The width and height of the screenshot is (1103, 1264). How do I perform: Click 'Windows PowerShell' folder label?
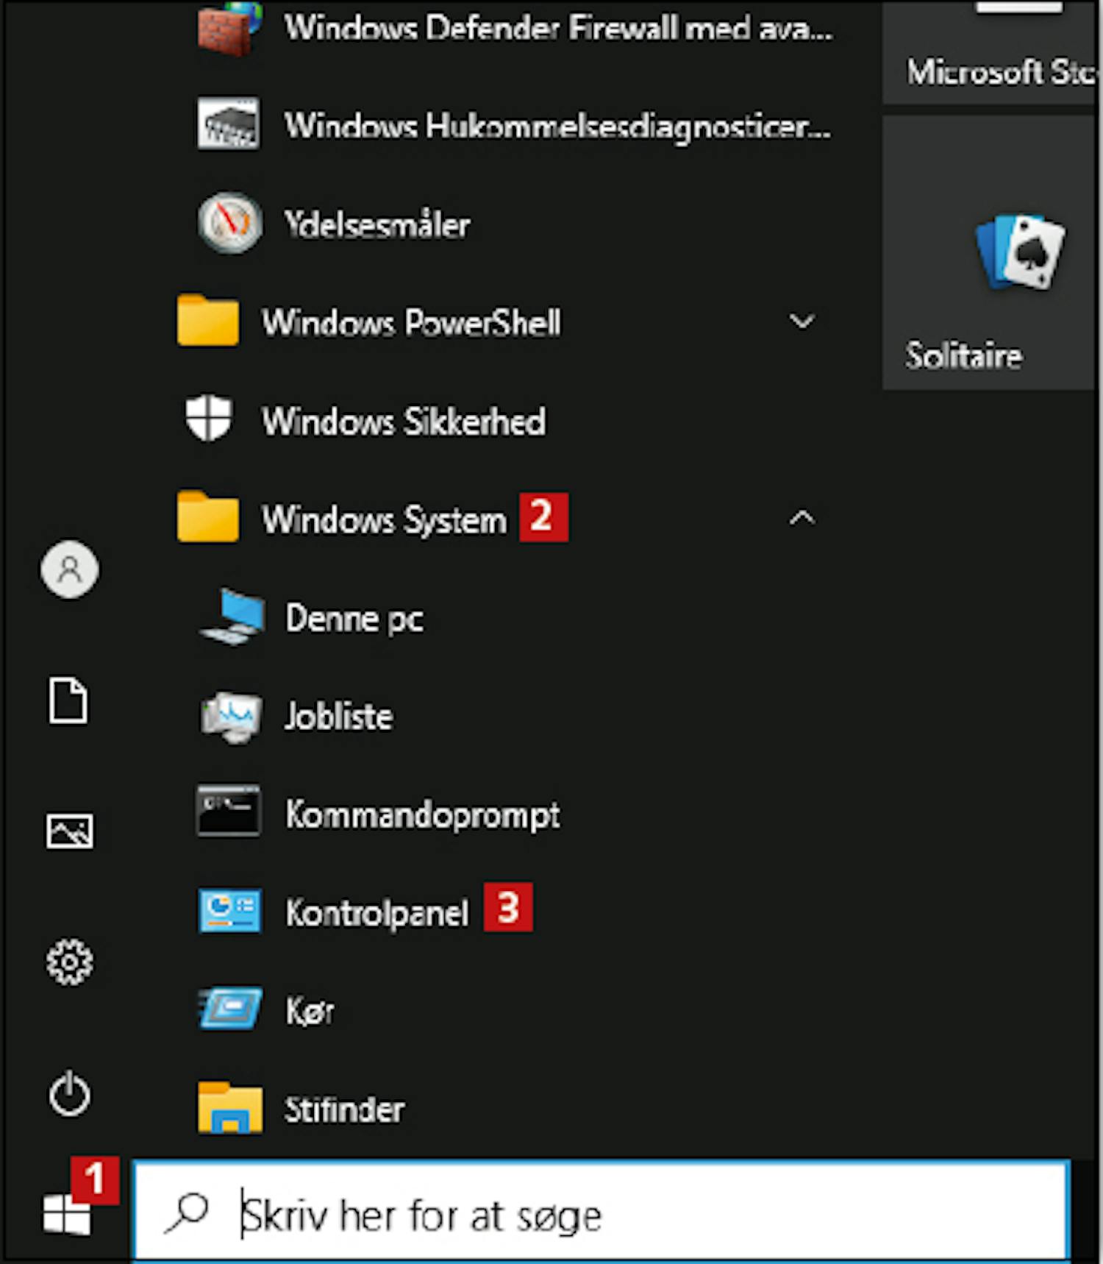pos(412,323)
